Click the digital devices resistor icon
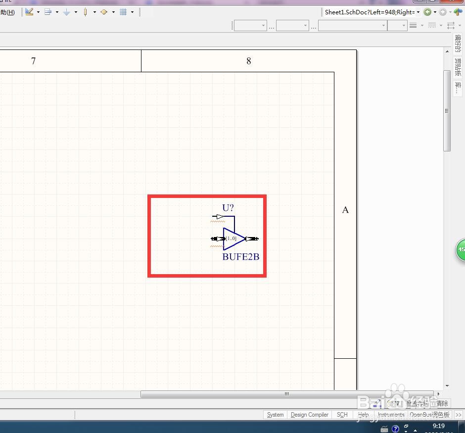 (86, 12)
